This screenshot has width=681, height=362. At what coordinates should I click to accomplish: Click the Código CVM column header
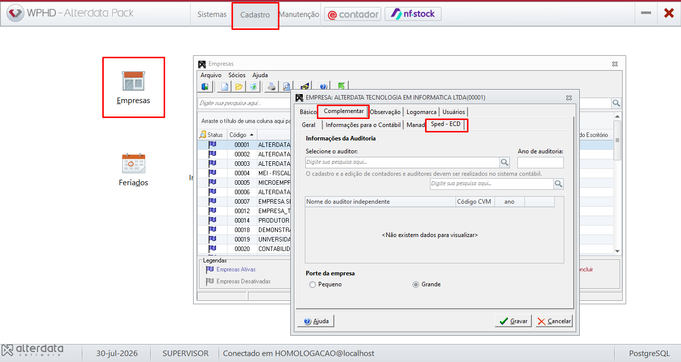click(475, 202)
